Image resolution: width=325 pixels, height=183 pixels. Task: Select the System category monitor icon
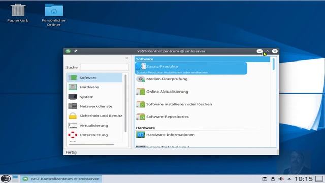[x=73, y=97]
